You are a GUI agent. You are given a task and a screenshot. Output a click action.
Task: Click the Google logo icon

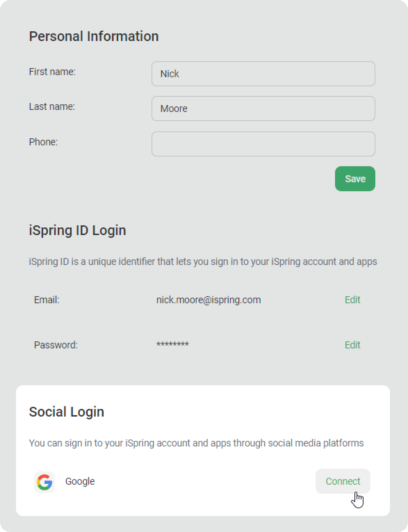[x=44, y=482]
